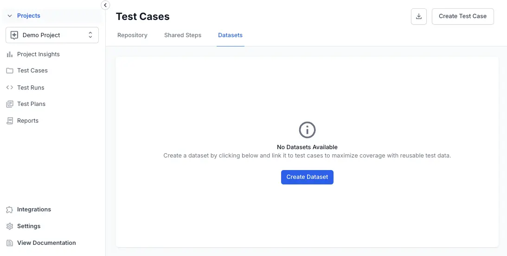Open Integrations via the puzzle icon

tap(9, 210)
